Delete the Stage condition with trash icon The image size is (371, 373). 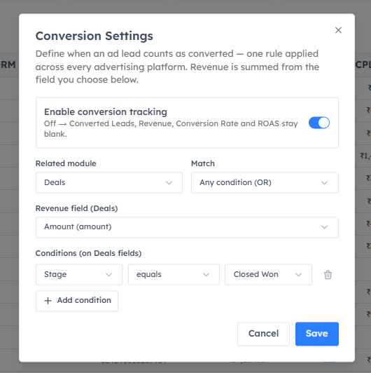tap(328, 275)
